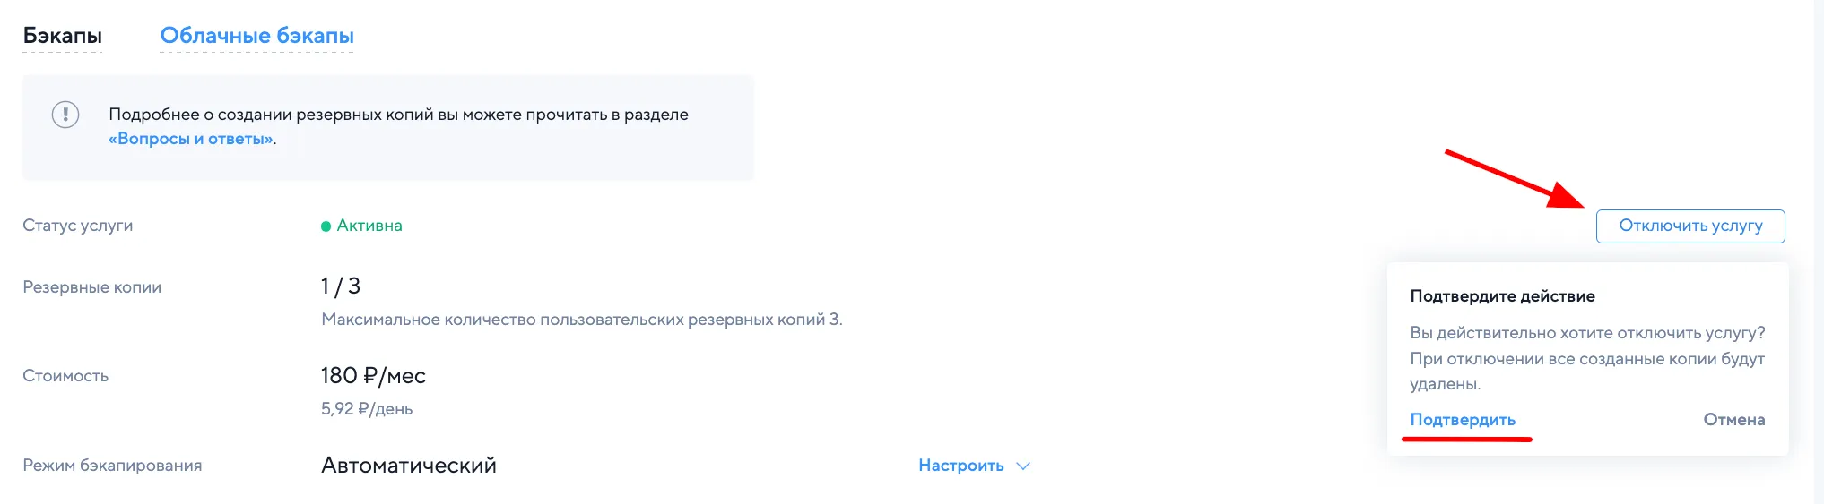This screenshot has height=504, width=1824.
Task: Click the Автоматический backup mode value
Action: pyautogui.click(x=409, y=466)
